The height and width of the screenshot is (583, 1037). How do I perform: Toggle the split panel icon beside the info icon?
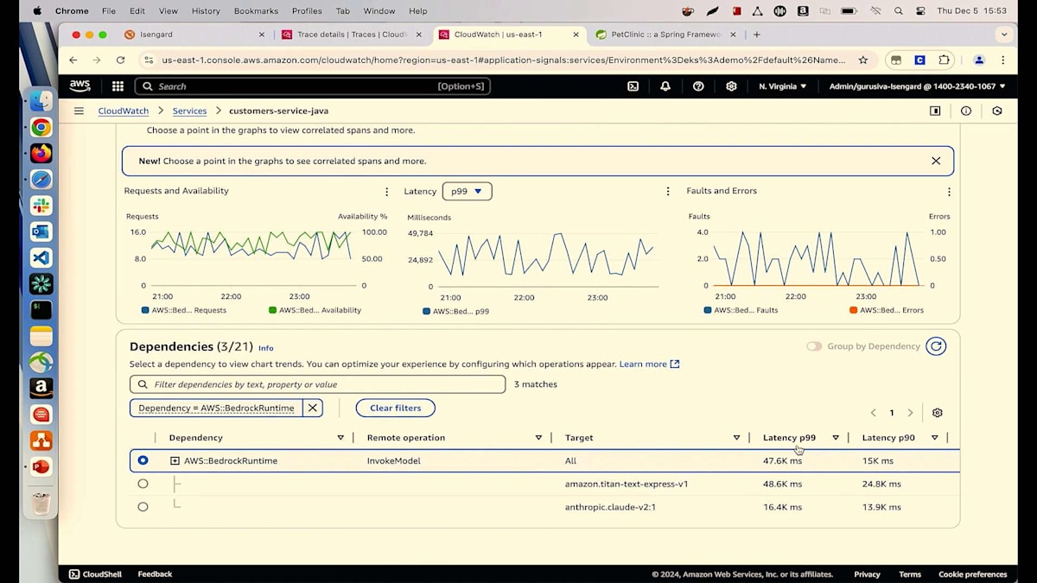(935, 111)
